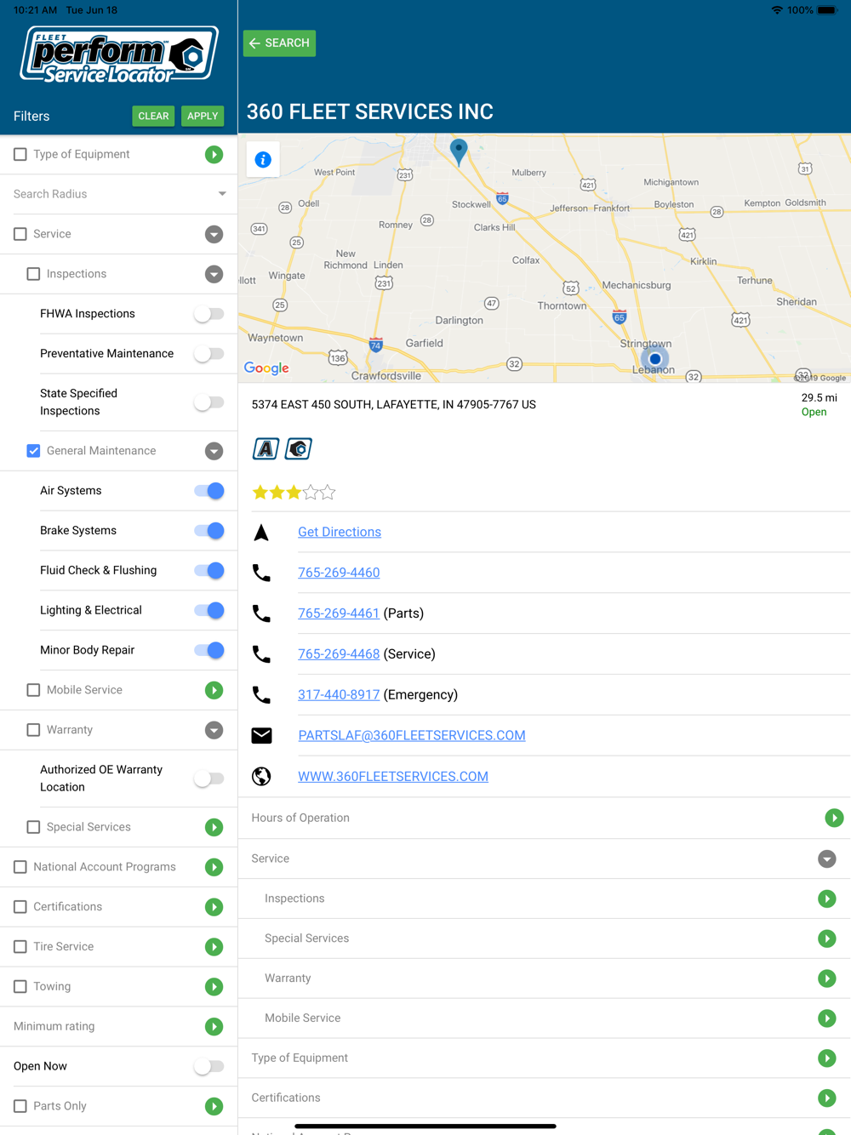Check the Service filter checkbox
The image size is (851, 1135).
(x=20, y=234)
